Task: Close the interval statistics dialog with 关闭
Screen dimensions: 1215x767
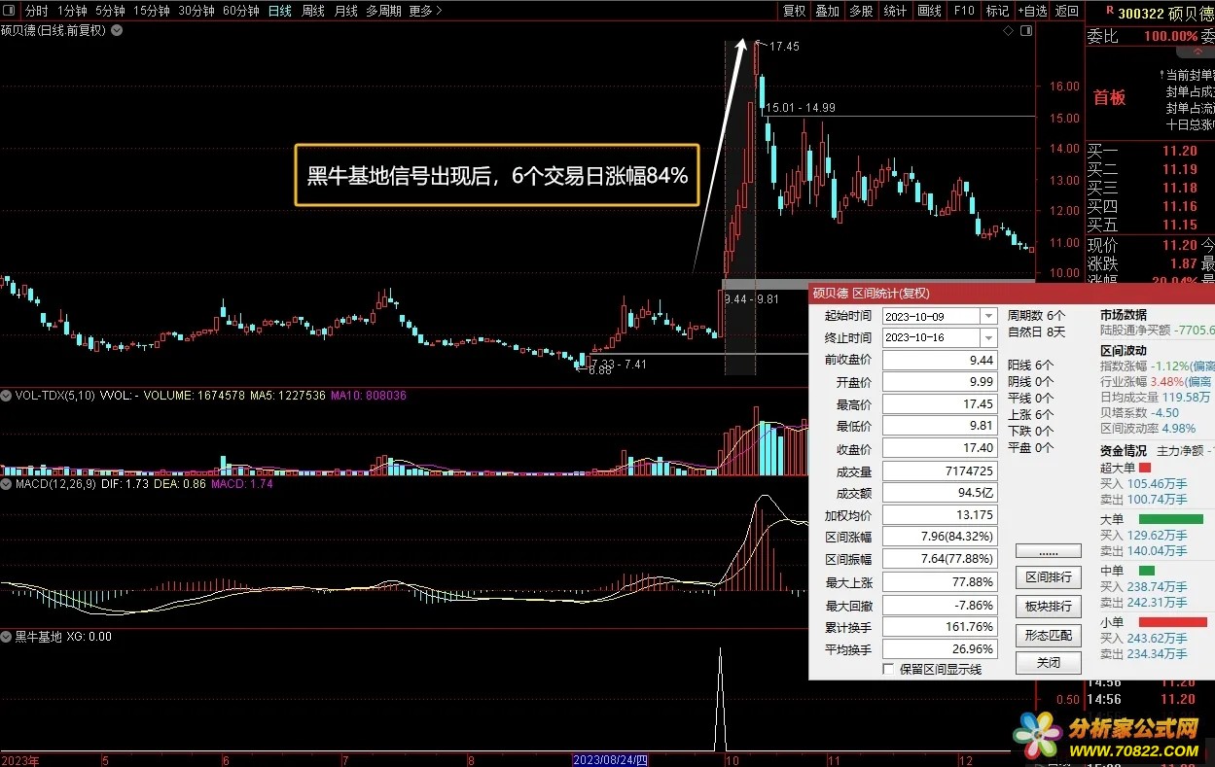Action: click(1048, 662)
